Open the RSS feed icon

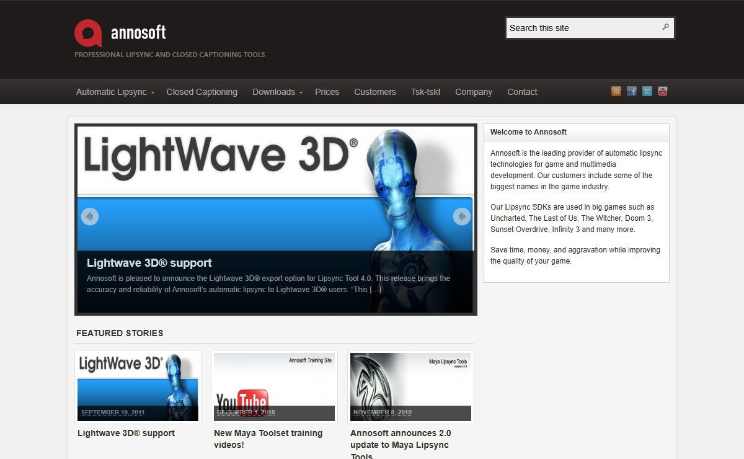point(616,91)
